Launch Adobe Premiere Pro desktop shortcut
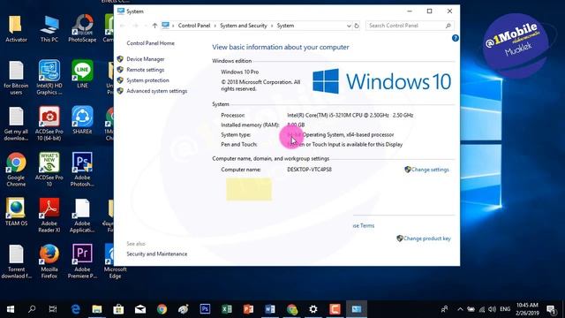Viewport: 565px width, 318px height. point(82,261)
